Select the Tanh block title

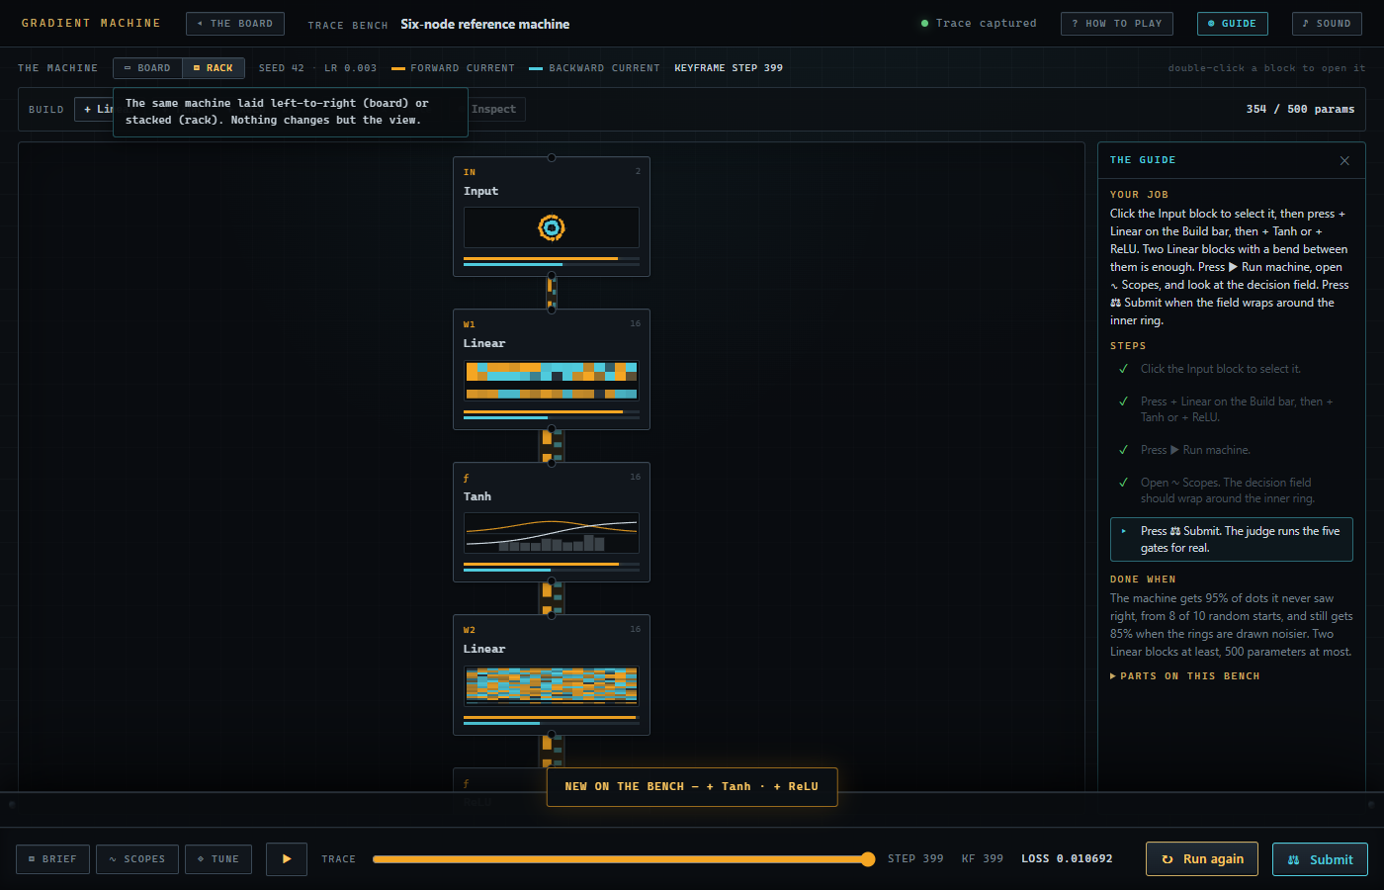click(x=477, y=497)
